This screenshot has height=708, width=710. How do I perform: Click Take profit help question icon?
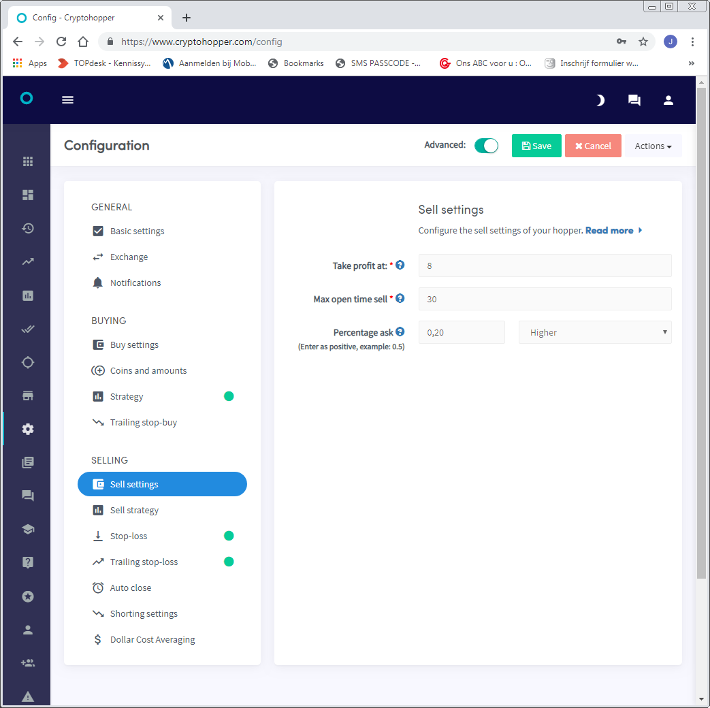400,265
